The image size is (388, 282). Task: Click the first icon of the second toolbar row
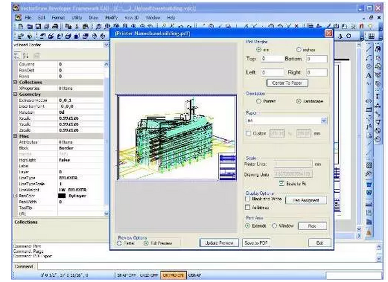21,36
